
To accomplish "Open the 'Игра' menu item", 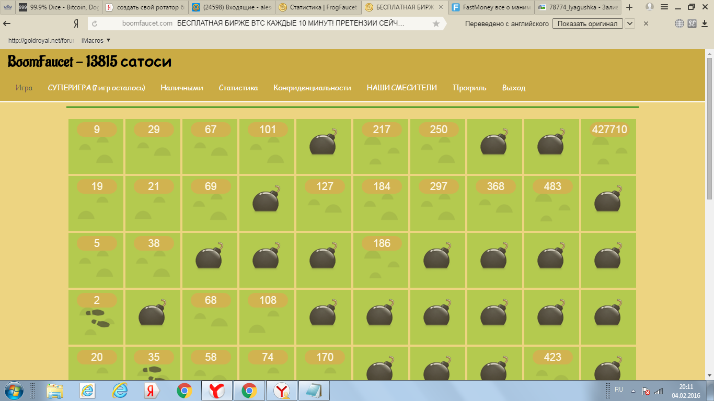I will click(x=24, y=88).
